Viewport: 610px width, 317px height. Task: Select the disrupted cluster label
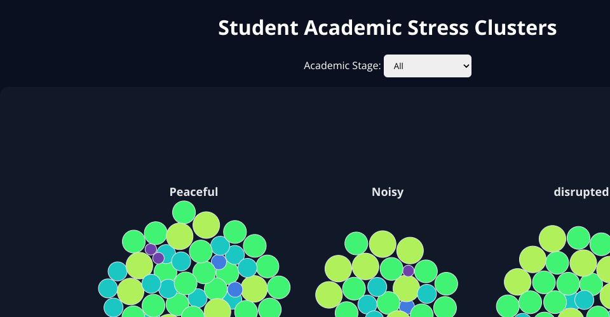pos(581,191)
